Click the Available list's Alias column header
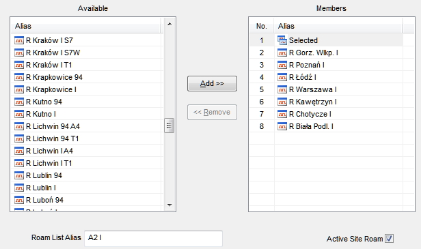421x249 pixels. (x=86, y=27)
